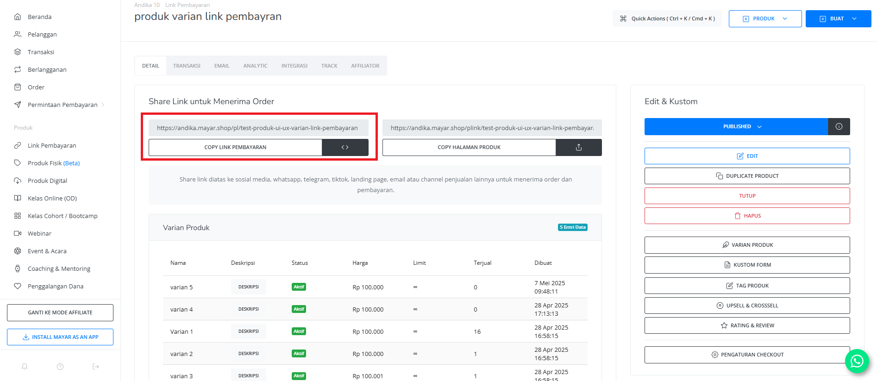Open Upsell & Crosssell

click(747, 306)
